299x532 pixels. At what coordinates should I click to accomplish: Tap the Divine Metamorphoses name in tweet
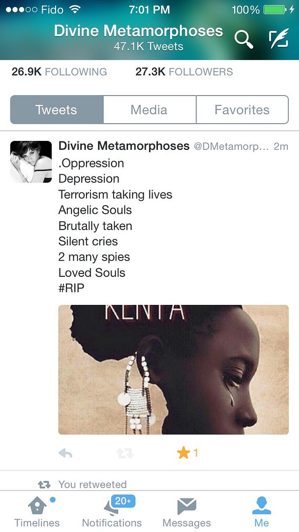(x=124, y=146)
